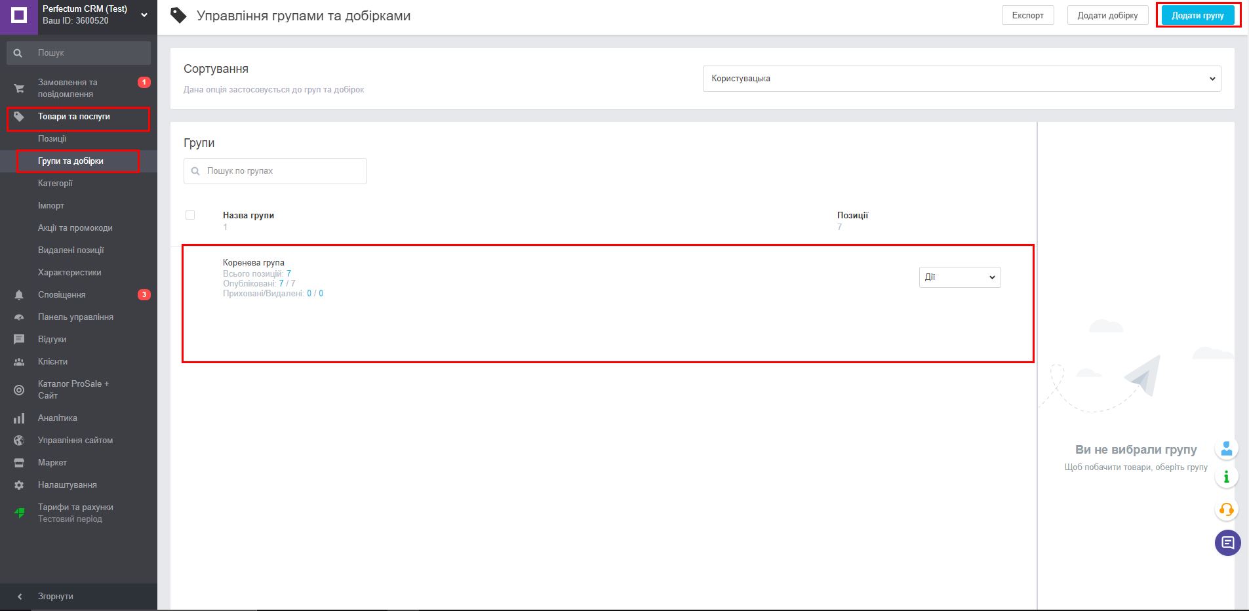Click the bell notifications icon in sidebar
This screenshot has width=1249, height=611.
(19, 295)
